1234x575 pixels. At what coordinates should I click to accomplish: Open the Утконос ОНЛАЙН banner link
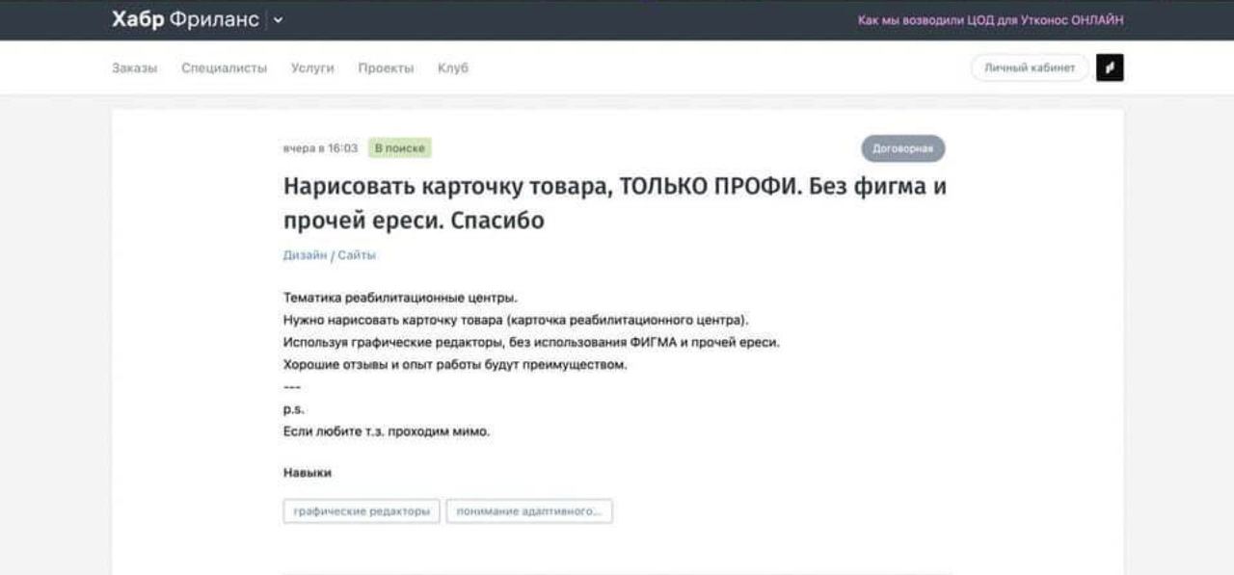[991, 20]
